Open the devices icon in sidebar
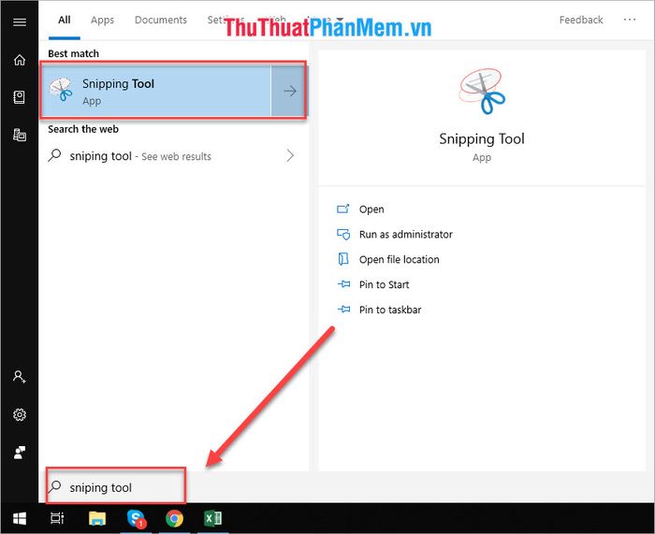Viewport: 655px width, 534px height. (x=20, y=135)
